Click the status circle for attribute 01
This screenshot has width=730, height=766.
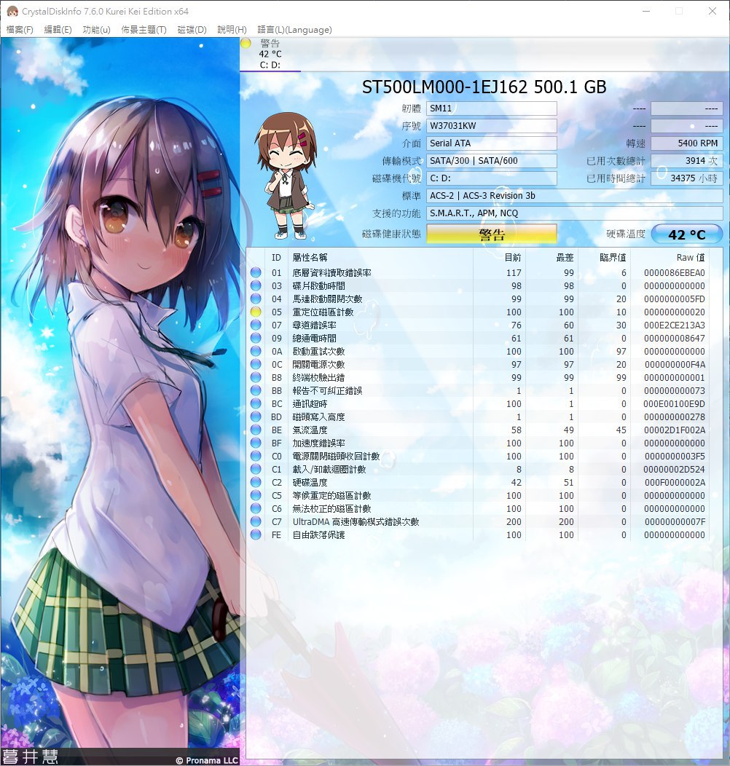pyautogui.click(x=256, y=272)
